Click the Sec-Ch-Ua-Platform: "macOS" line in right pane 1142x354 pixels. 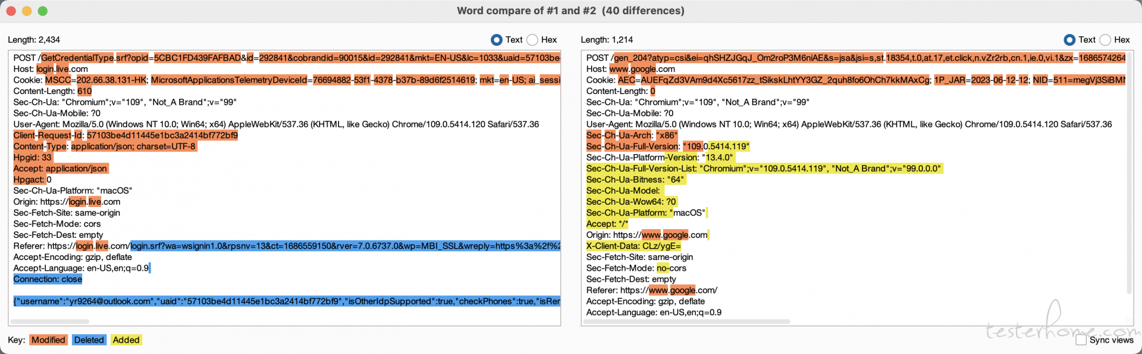tap(646, 212)
